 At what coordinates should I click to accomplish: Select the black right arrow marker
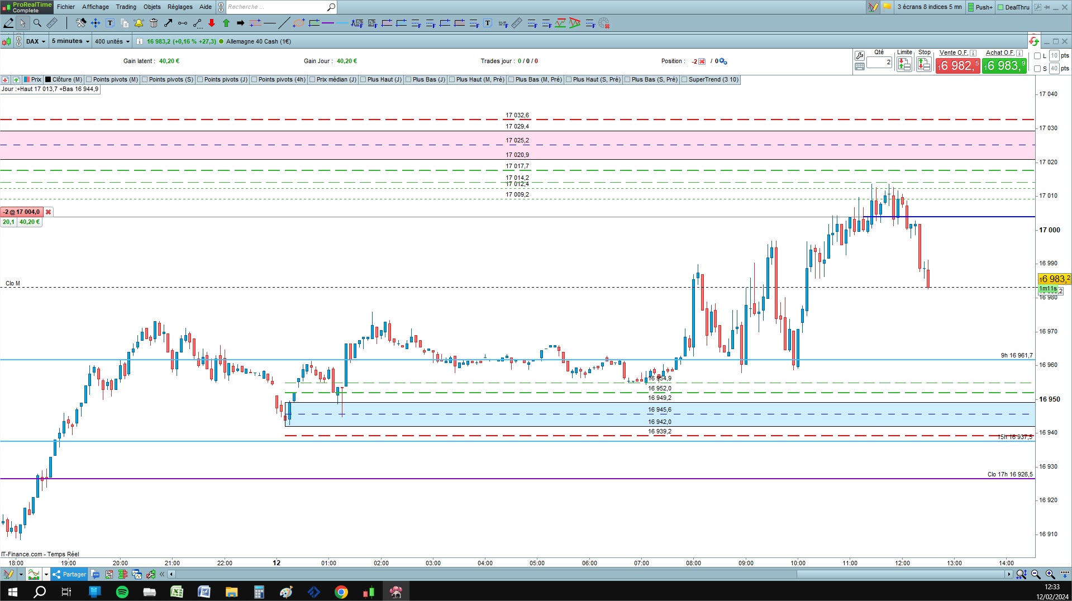click(241, 23)
